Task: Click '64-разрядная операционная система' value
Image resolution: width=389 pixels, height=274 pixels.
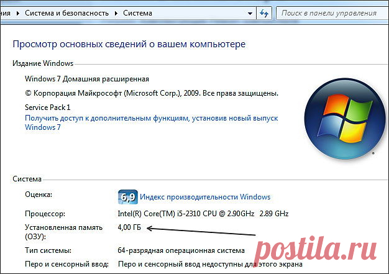Action: click(x=181, y=250)
